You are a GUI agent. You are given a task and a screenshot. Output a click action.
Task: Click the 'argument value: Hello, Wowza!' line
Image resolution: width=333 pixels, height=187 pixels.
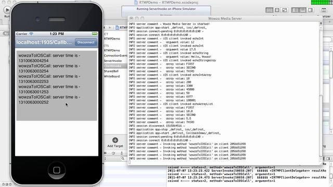point(170,57)
